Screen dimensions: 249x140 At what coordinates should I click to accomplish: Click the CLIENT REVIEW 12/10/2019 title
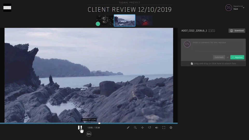tap(130, 10)
